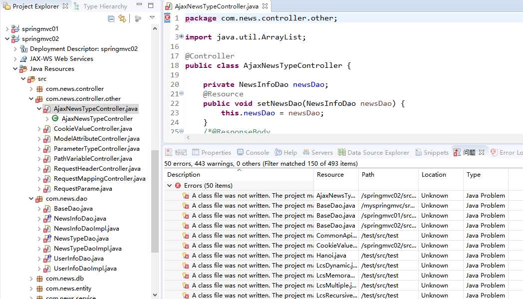Click Collapse All icon in Project Explorer
The height and width of the screenshot is (299, 523).
(x=111, y=18)
